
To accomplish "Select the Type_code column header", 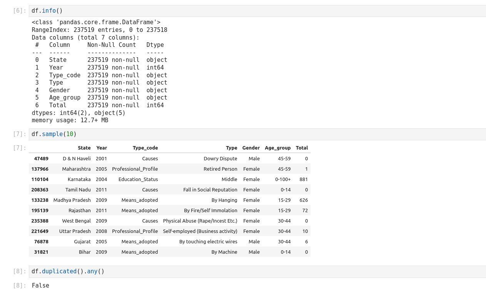I will click(x=145, y=148).
